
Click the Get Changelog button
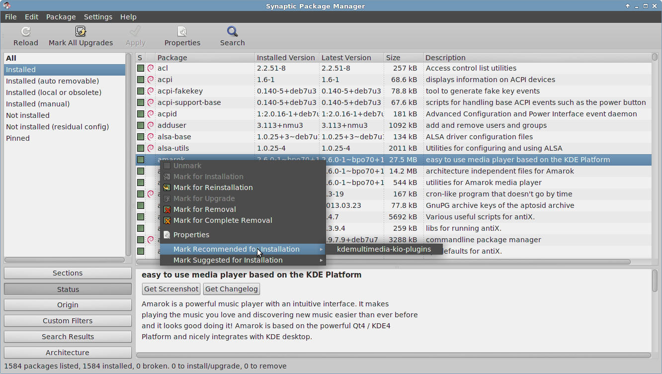[232, 289]
